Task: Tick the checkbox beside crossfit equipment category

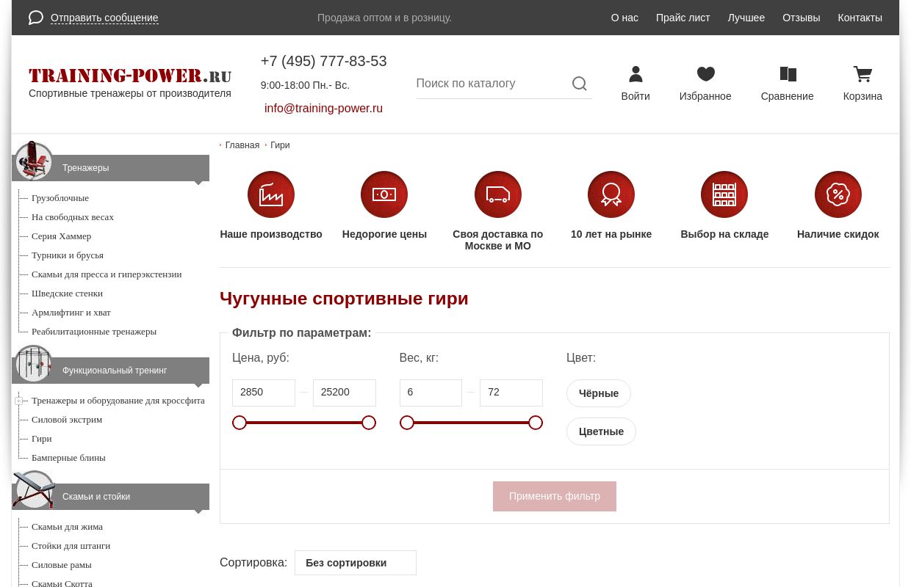Action: tap(19, 401)
